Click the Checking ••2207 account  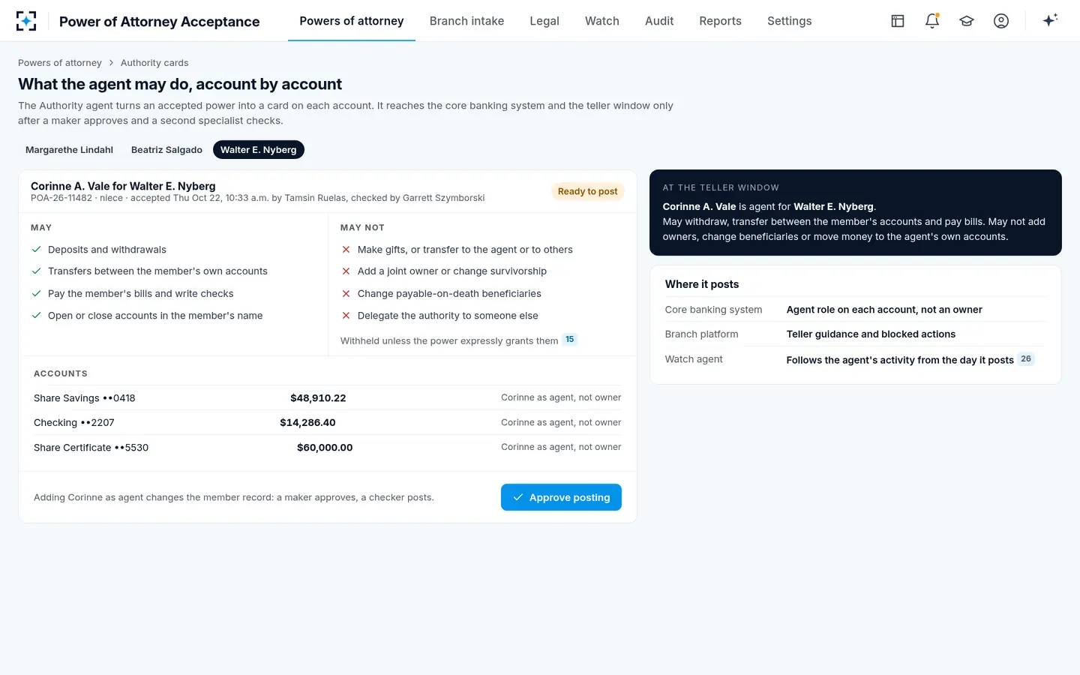(74, 423)
